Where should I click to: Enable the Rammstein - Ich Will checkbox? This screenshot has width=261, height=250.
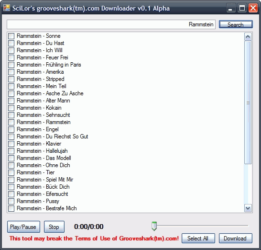tap(11, 50)
